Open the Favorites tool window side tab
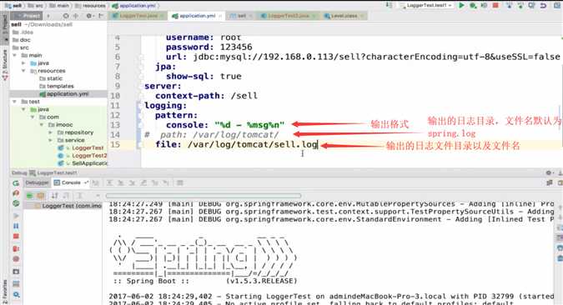Screen dimensions: 563x305 click(x=5, y=291)
